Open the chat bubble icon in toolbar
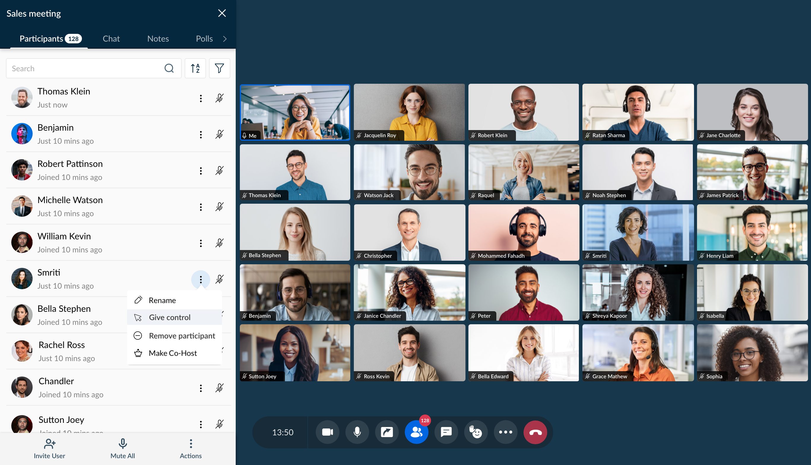This screenshot has height=465, width=811. tap(446, 432)
